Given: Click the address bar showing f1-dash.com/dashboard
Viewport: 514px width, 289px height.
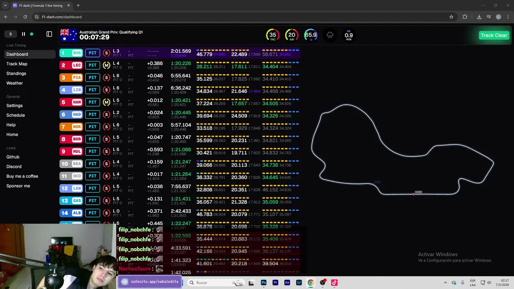Looking at the screenshot, I should 245,17.
